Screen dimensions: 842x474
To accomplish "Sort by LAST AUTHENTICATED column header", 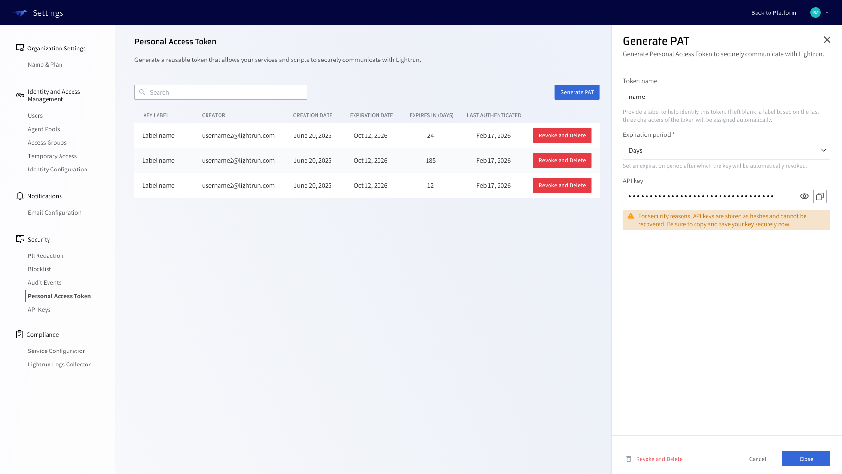I will click(x=494, y=115).
